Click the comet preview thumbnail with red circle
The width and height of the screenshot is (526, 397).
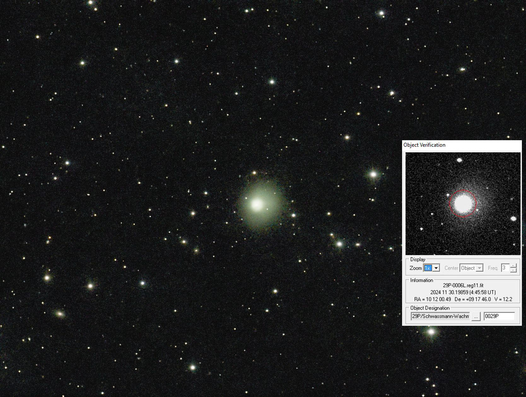463,204
